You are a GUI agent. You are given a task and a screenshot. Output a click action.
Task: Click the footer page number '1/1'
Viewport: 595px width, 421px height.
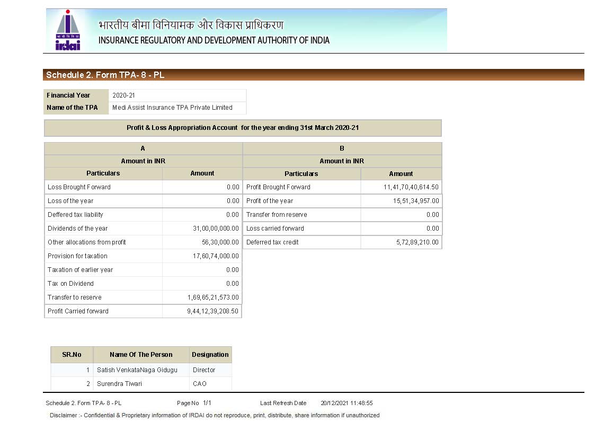(207, 403)
